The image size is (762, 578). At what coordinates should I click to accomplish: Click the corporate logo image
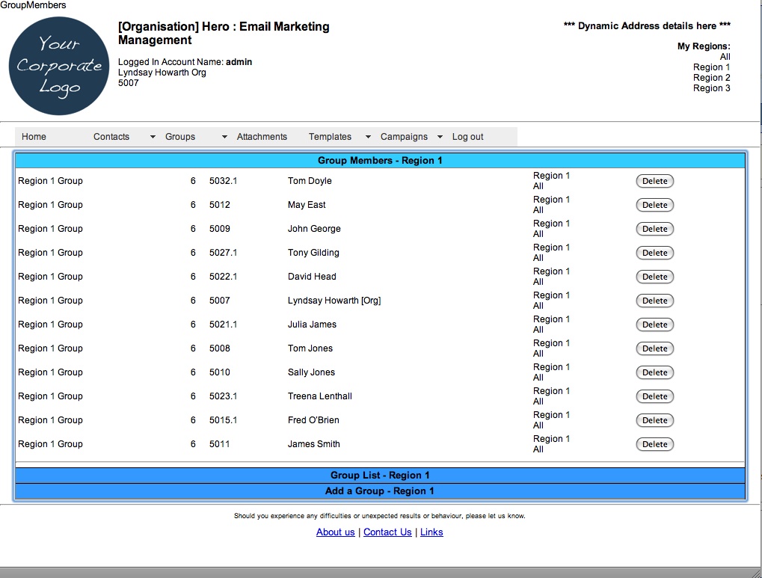click(60, 66)
